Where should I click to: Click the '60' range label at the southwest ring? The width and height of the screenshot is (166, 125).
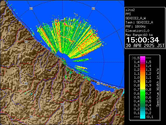(31, 116)
